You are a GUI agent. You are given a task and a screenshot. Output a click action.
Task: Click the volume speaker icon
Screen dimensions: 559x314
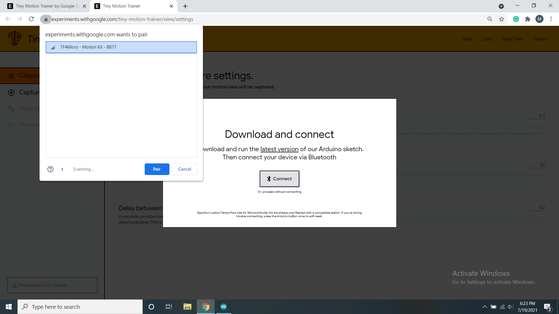pos(511,307)
